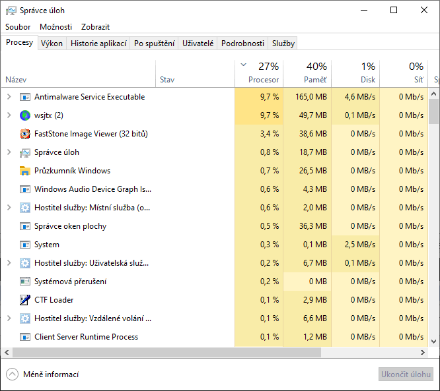440x391 pixels.
Task: Open the Možnosti menu
Action: tap(55, 27)
